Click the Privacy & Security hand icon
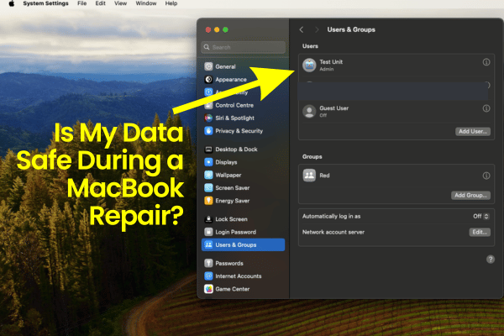Image resolution: width=504 pixels, height=336 pixels. tap(208, 131)
